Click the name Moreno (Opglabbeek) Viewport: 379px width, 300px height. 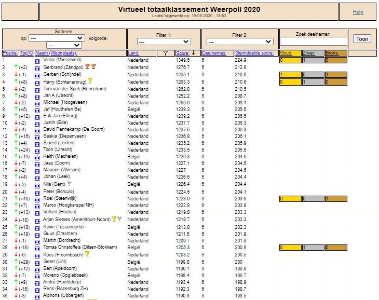[65, 275]
